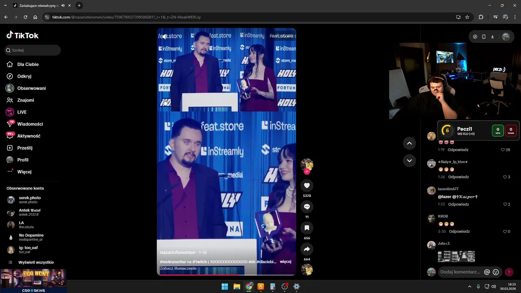Reply to the comment dated 1-19

coord(458,150)
